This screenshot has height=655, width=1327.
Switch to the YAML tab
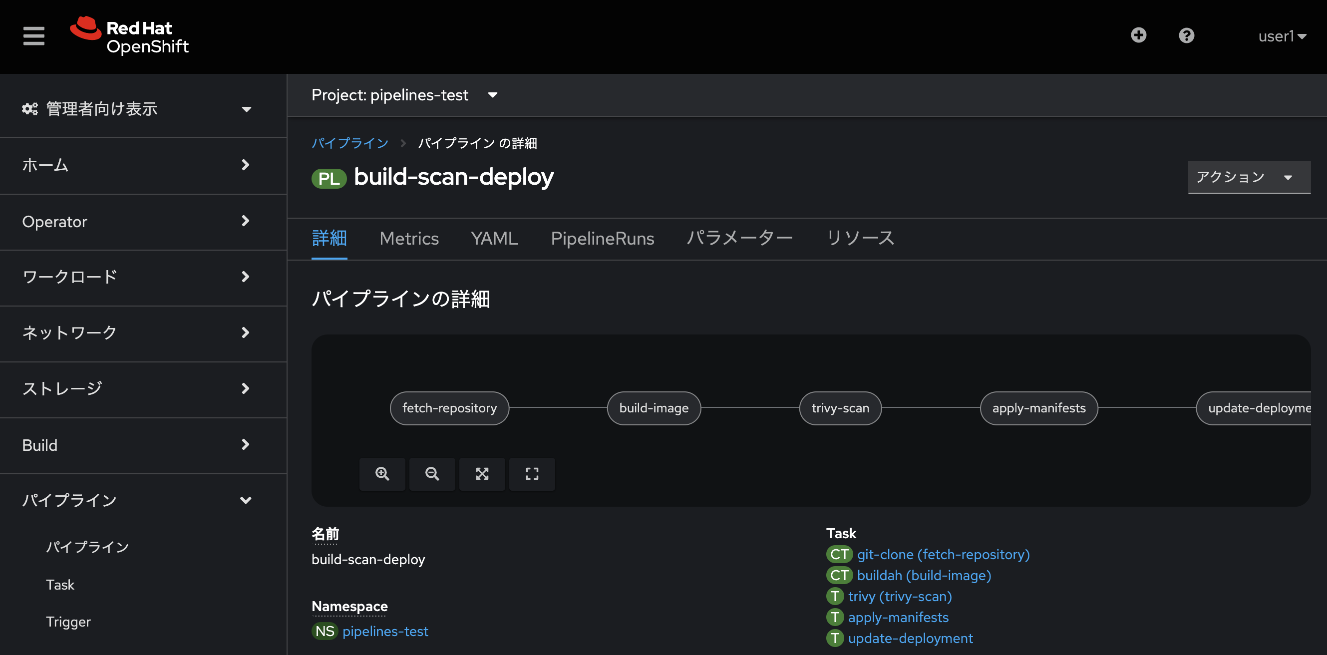495,239
